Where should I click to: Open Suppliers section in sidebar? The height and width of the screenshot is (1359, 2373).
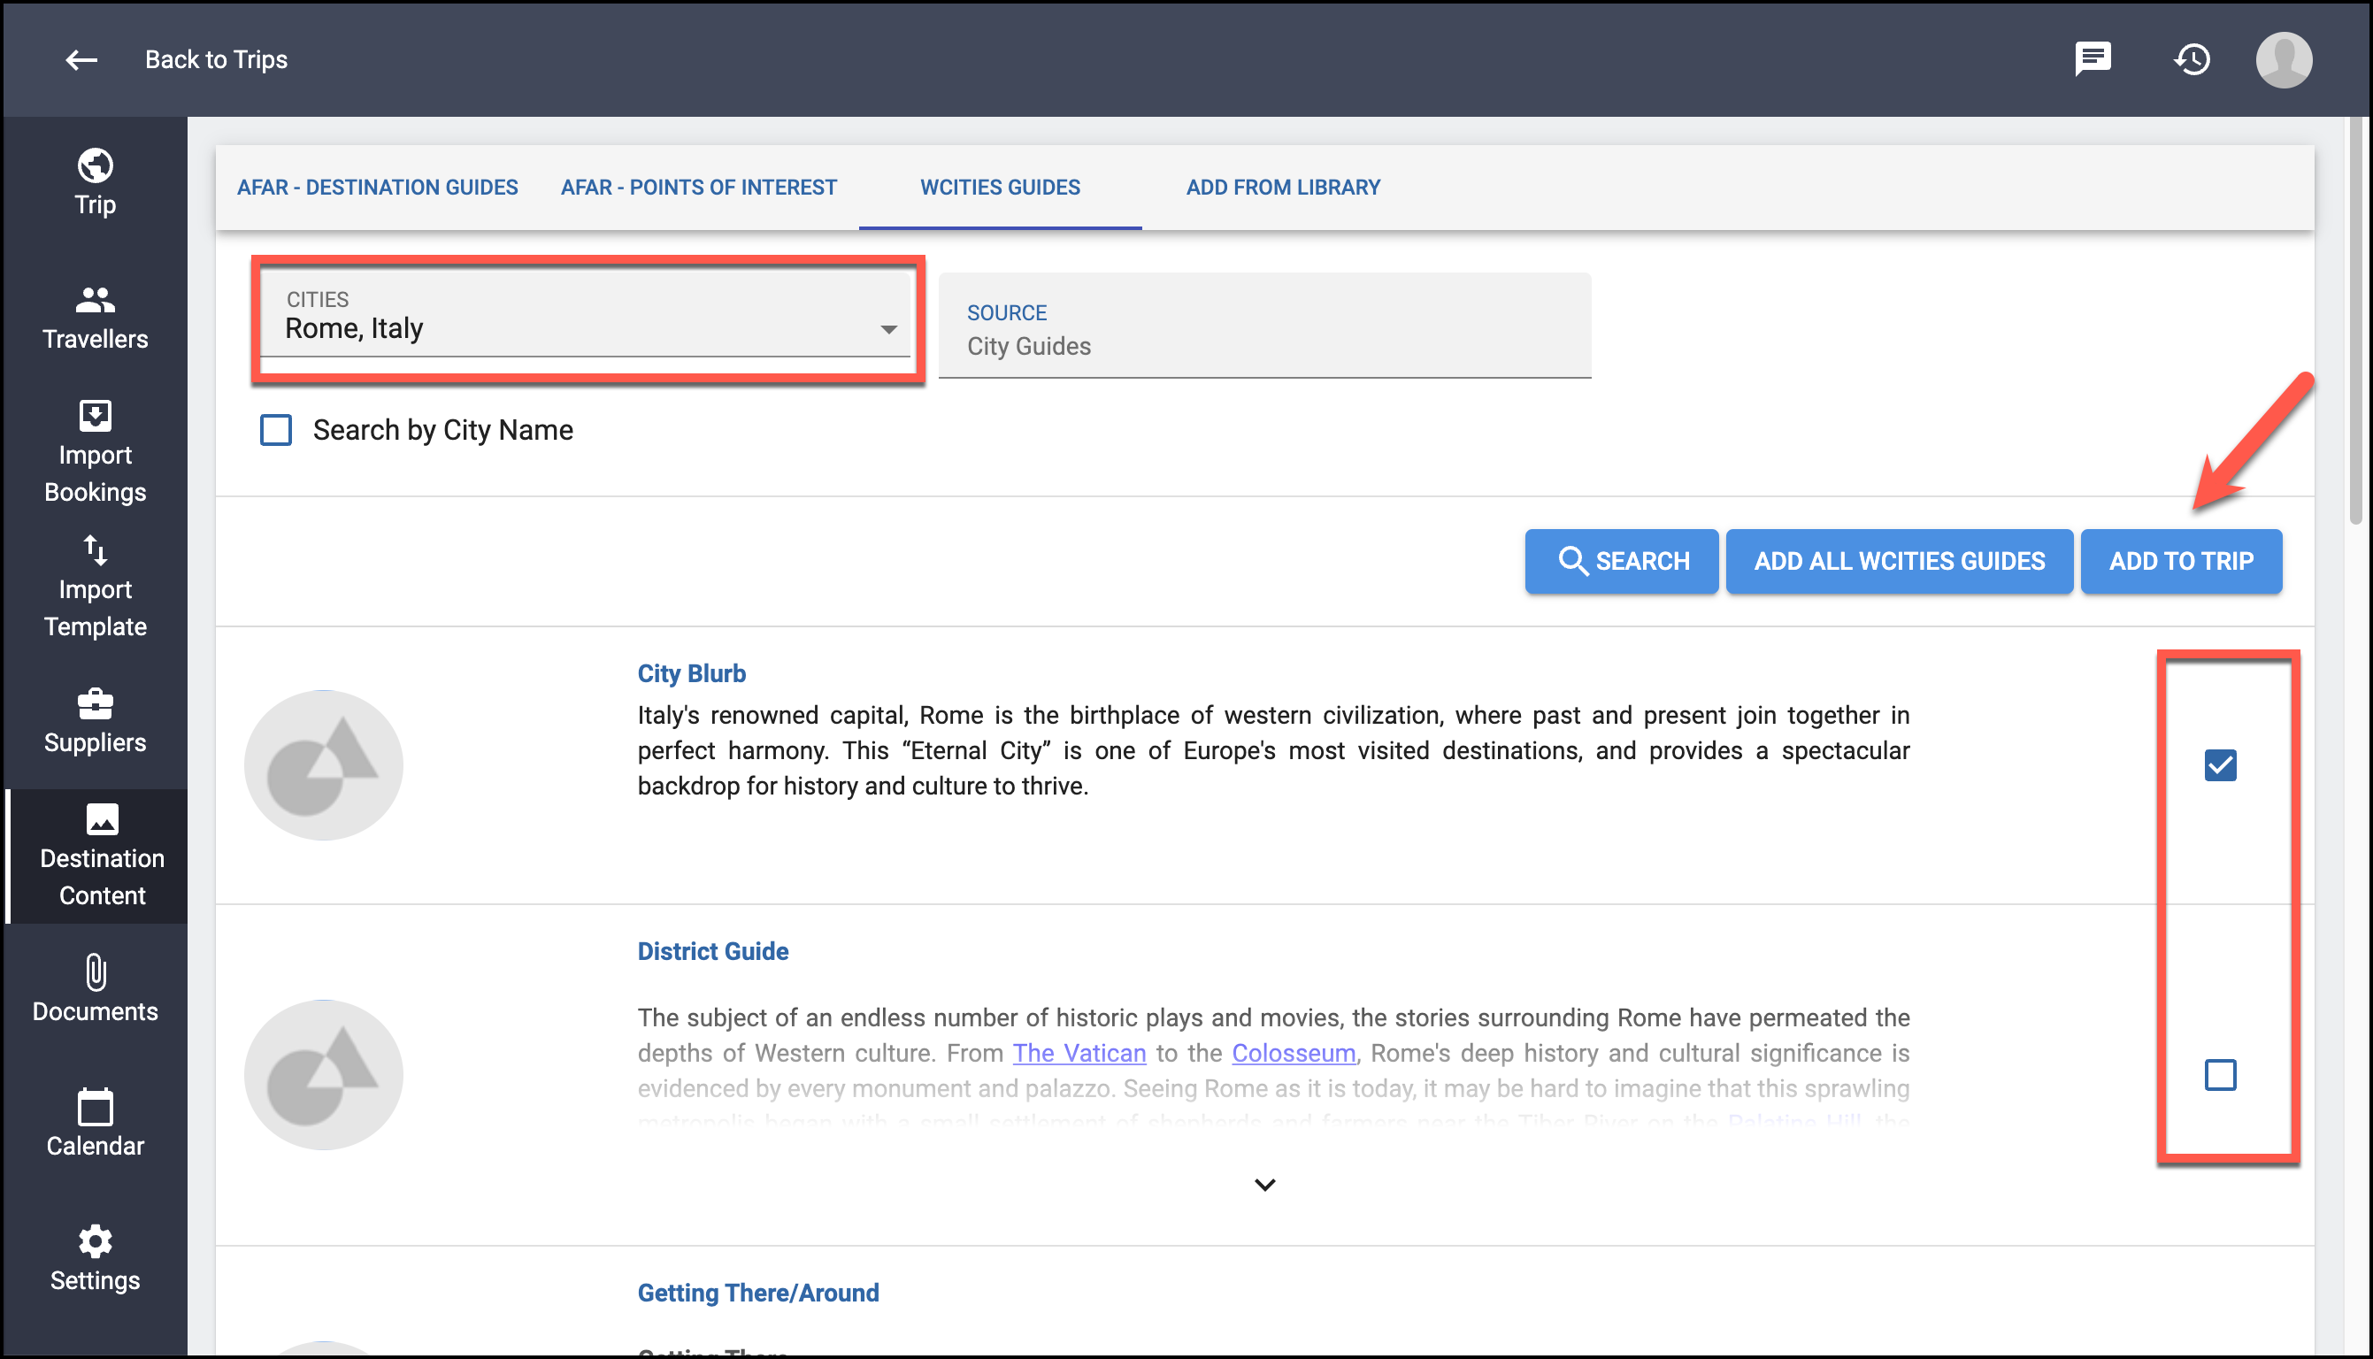(x=96, y=721)
